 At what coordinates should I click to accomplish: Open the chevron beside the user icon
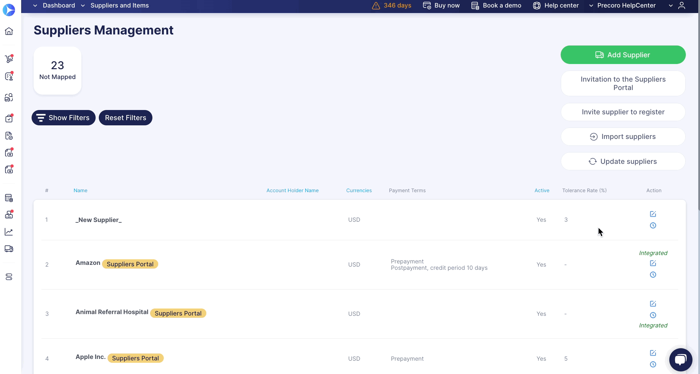pyautogui.click(x=671, y=5)
